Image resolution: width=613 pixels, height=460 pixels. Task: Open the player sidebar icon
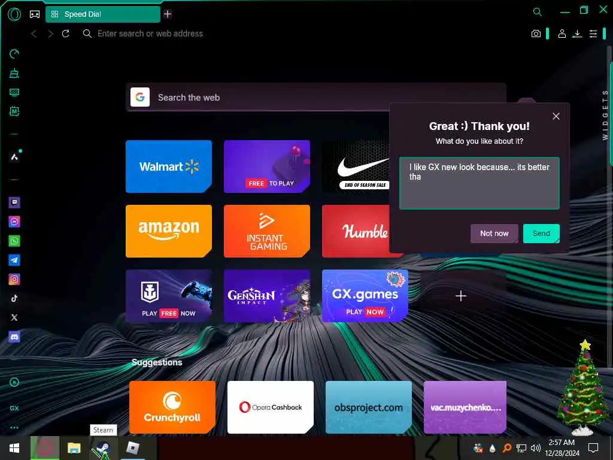pos(14,382)
